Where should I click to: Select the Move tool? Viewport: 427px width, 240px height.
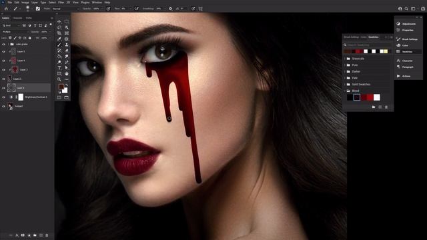(x=59, y=21)
